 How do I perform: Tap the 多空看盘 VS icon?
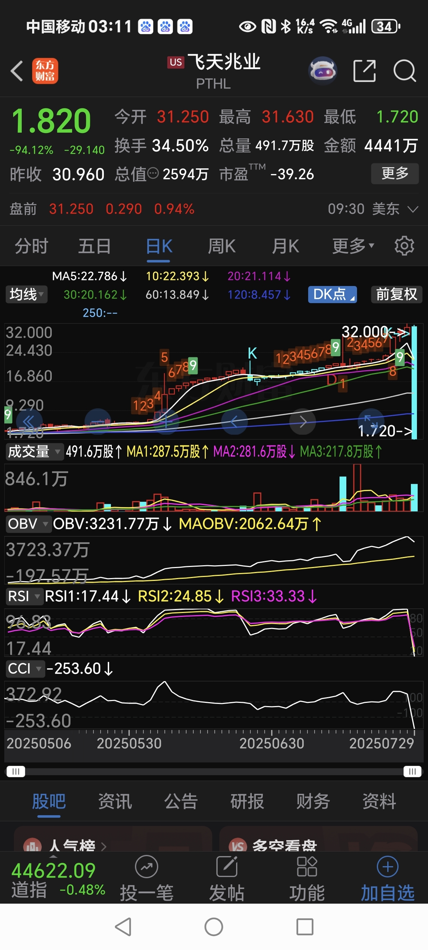point(238,845)
